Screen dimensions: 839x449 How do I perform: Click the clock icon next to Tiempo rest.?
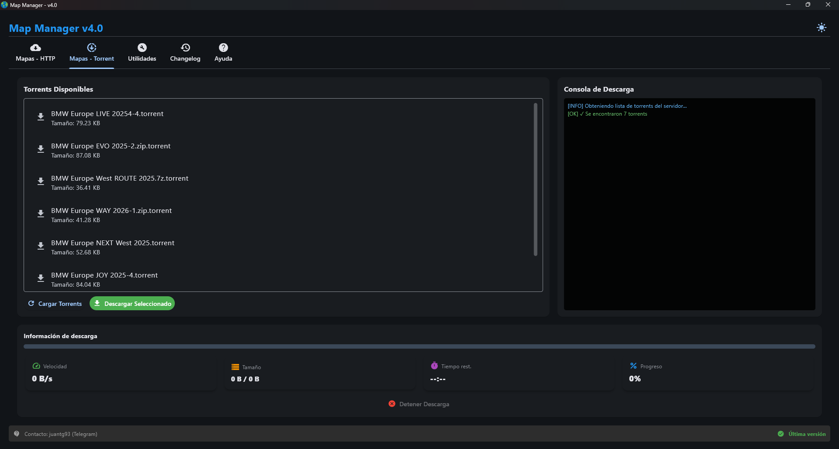click(x=434, y=365)
